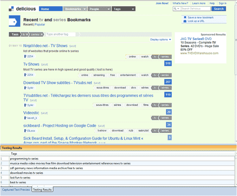Open the Help link
Screen dimensions: 237x196
tap(212, 3)
